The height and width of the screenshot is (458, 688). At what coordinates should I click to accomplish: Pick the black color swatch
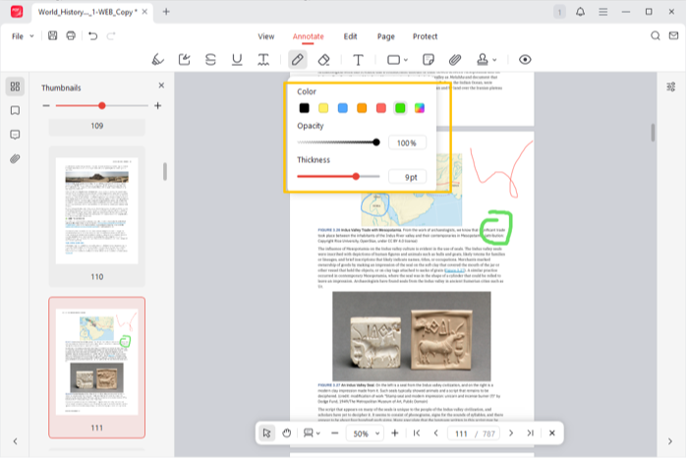(x=304, y=108)
